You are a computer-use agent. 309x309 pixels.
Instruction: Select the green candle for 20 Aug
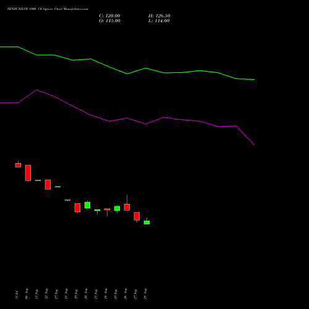click(87, 205)
